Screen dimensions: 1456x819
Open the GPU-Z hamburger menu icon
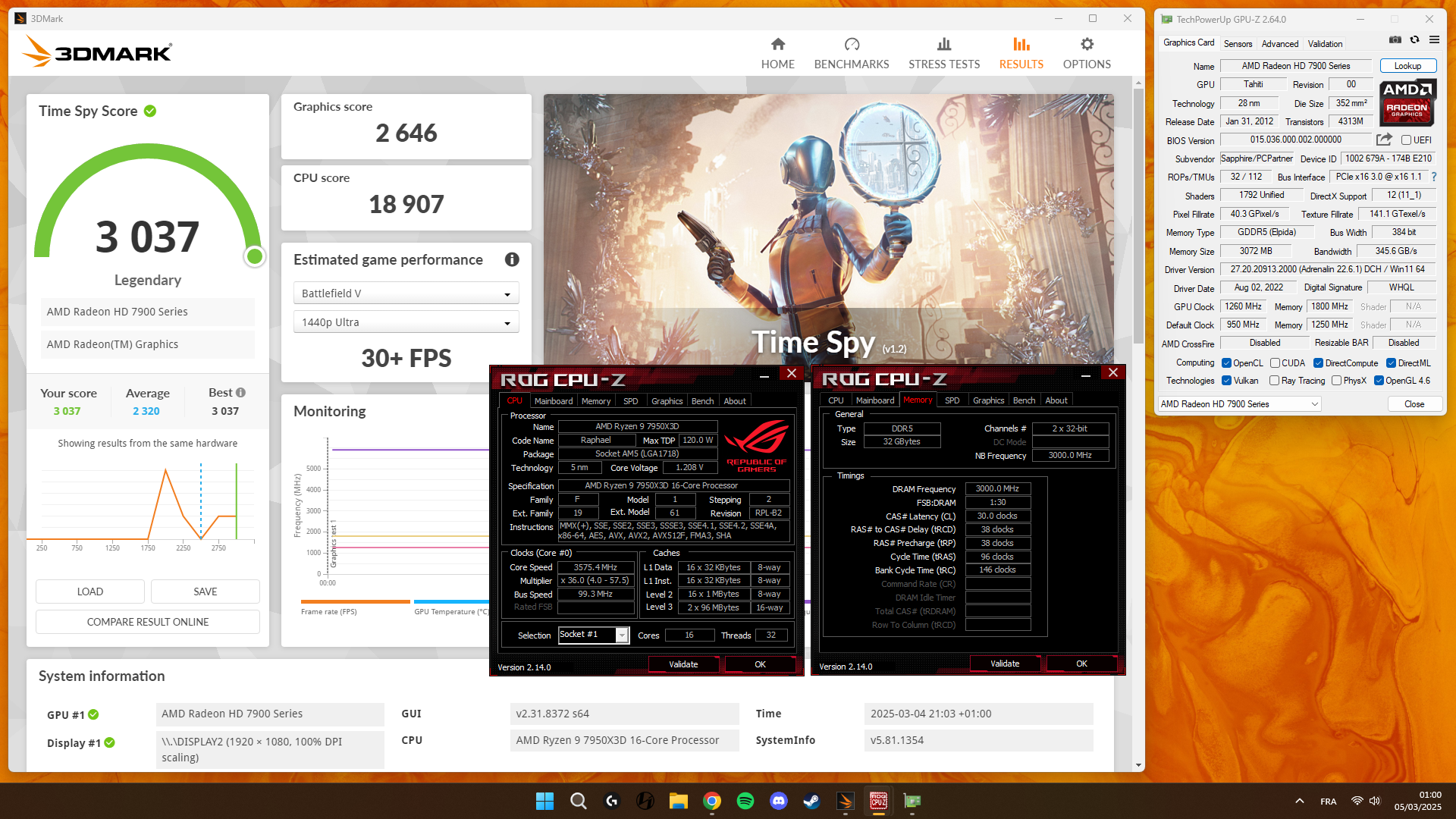tap(1434, 39)
